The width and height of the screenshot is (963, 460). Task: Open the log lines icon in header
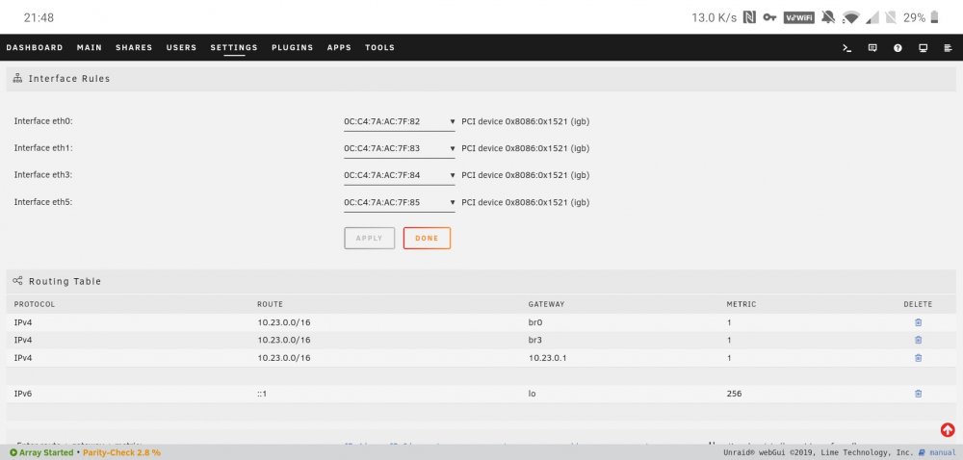tap(948, 48)
